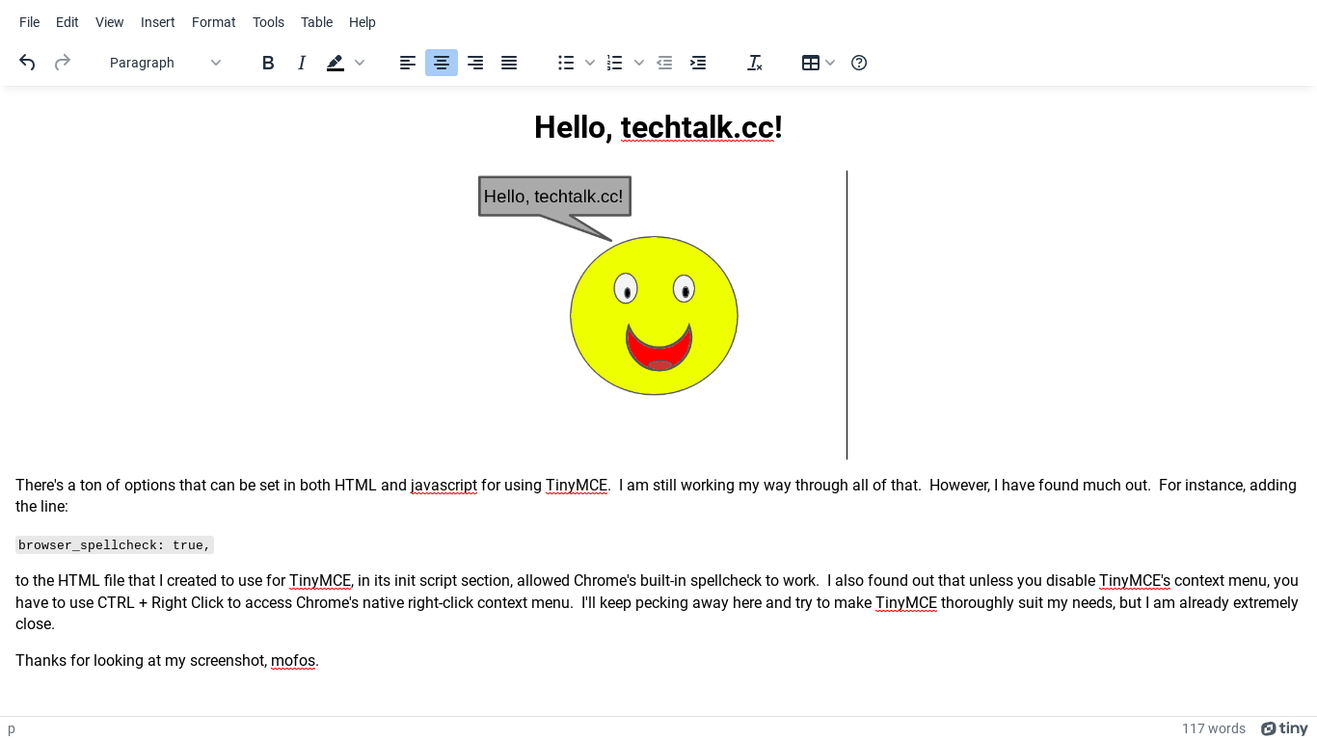Screen dimensions: 1317x740
Task: Open the Insert menu
Action: coord(158,22)
